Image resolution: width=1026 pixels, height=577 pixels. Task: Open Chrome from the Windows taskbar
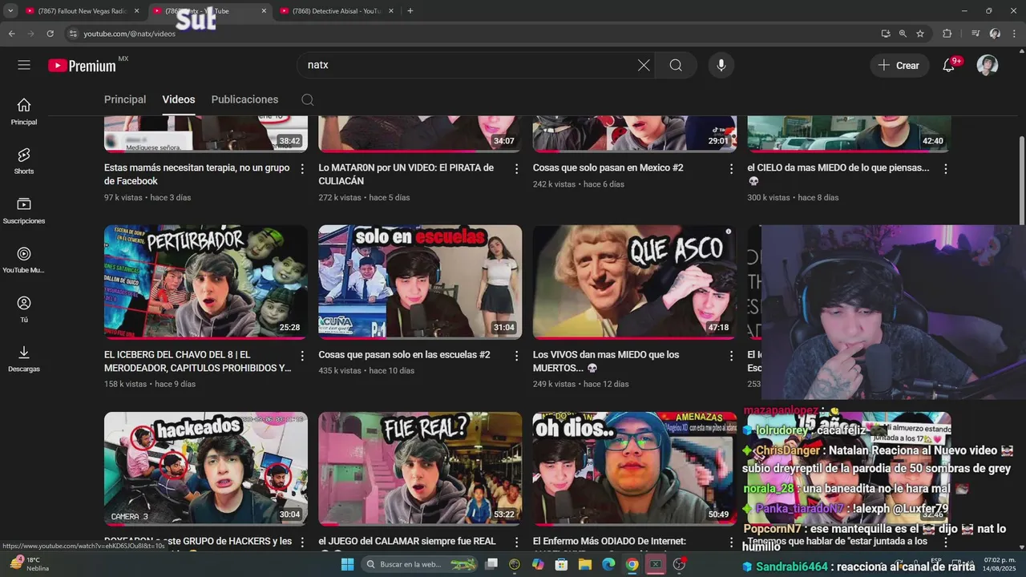pos(632,564)
